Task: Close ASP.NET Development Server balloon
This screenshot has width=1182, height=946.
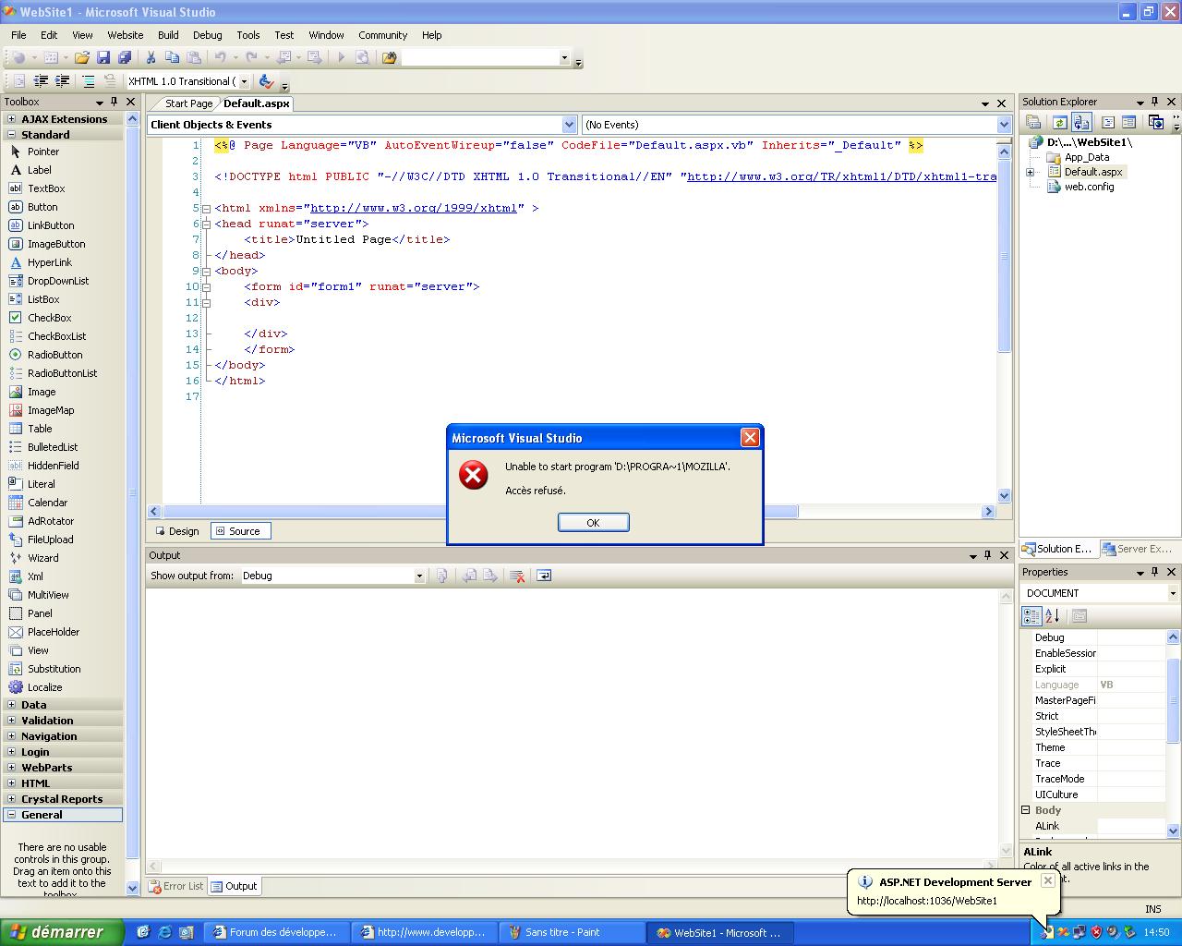Action: (x=1047, y=880)
